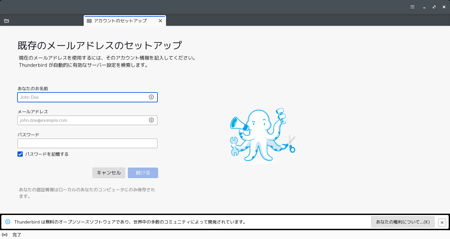Click info icon in email address field
The width and height of the screenshot is (450, 239).
point(151,120)
